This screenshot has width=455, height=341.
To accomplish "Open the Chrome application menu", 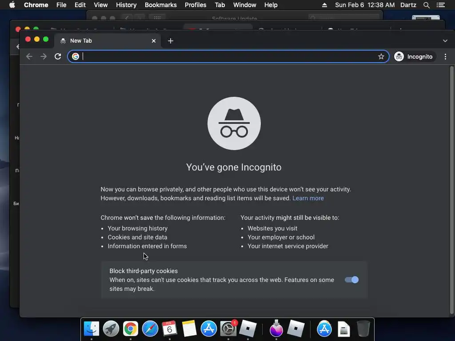I will coord(36,5).
